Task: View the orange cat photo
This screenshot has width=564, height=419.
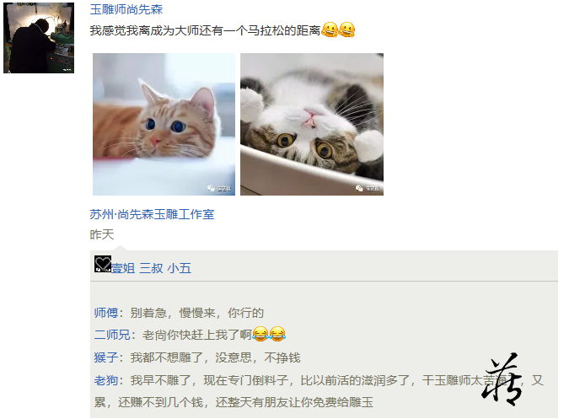Action: coord(164,125)
